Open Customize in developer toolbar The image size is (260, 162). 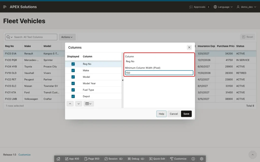(178, 159)
